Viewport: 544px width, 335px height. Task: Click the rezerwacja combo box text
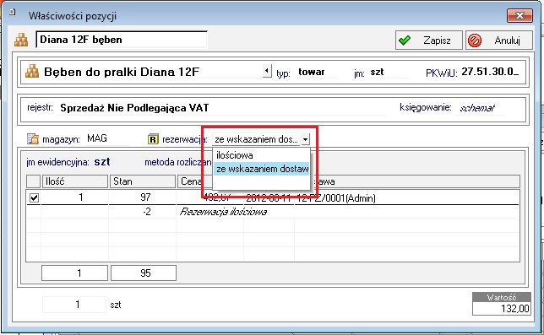pyautogui.click(x=256, y=139)
